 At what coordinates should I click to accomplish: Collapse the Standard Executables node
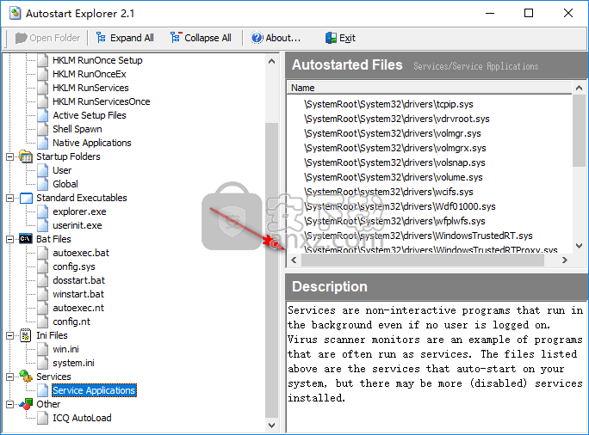tap(10, 198)
